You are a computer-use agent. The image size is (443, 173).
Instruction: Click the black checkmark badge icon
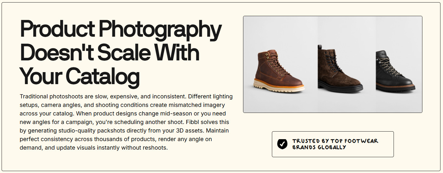pos(282,144)
